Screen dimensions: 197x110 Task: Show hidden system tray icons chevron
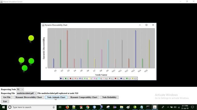168,107
